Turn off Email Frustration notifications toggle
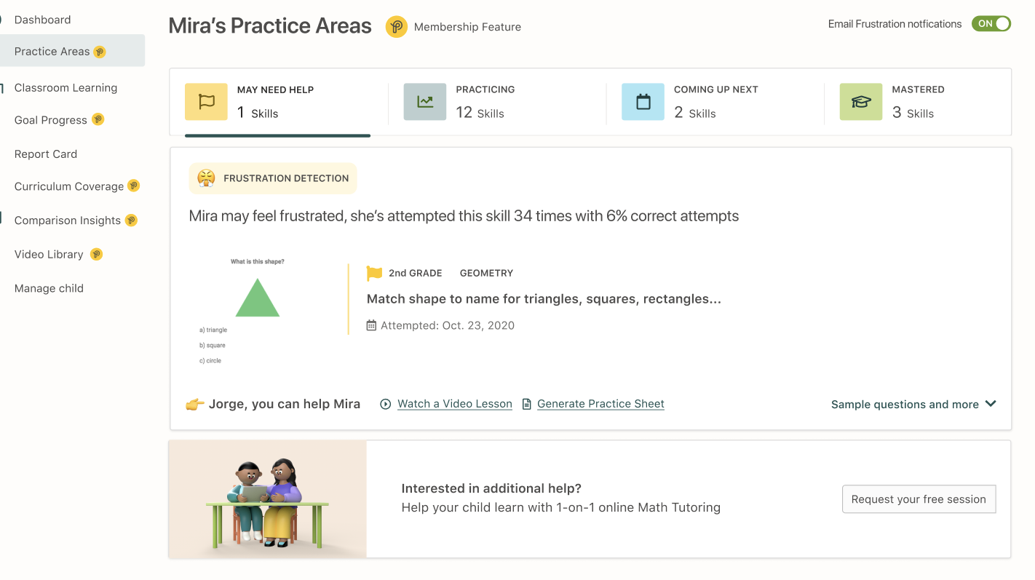Viewport: 1035px width, 580px height. (x=991, y=24)
